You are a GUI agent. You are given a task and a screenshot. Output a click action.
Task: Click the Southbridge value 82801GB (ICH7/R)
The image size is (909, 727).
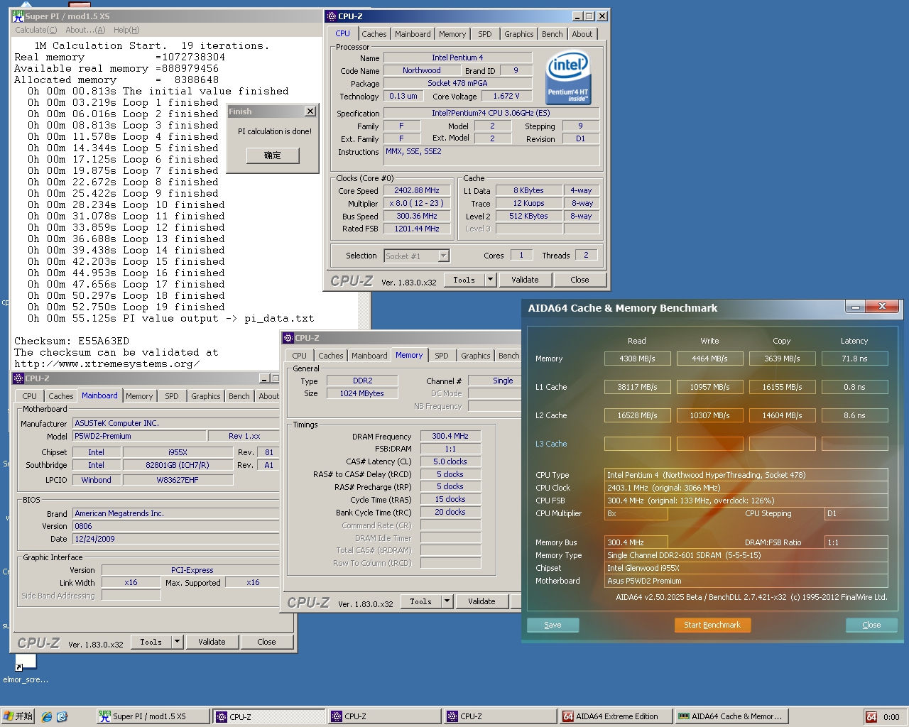click(178, 465)
